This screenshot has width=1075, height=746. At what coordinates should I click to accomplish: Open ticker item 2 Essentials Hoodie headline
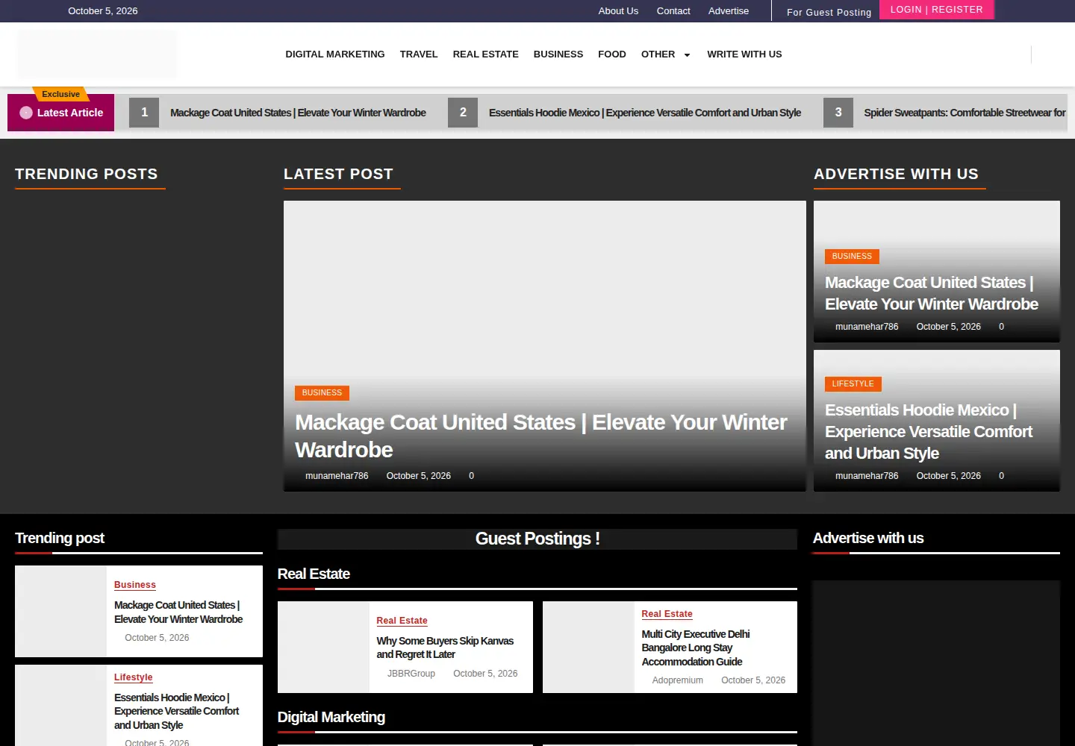645,113
